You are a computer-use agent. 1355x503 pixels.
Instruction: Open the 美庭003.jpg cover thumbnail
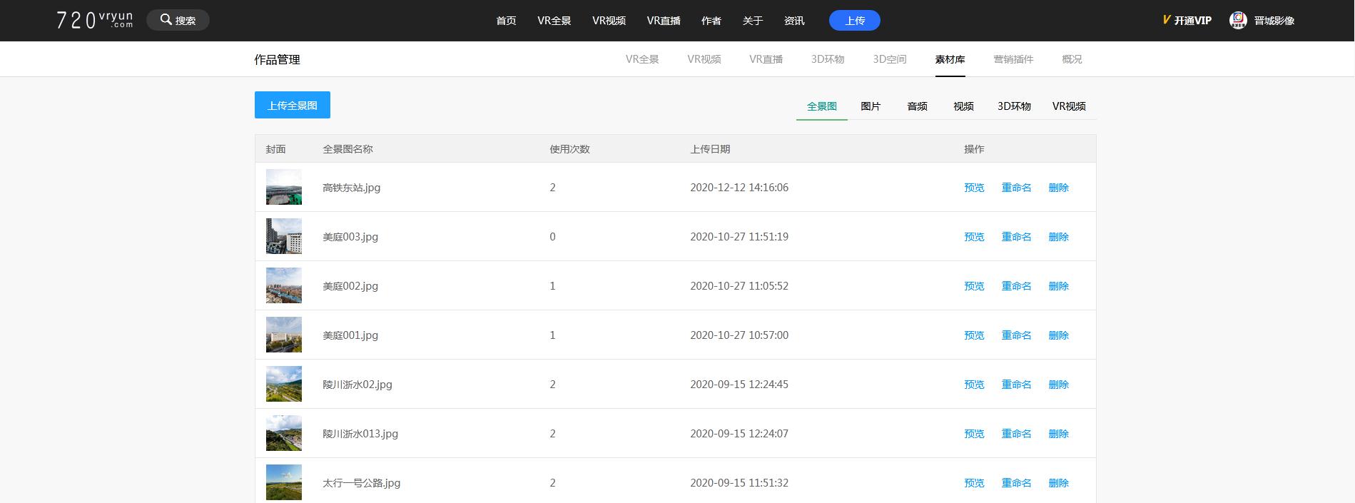[x=283, y=236]
